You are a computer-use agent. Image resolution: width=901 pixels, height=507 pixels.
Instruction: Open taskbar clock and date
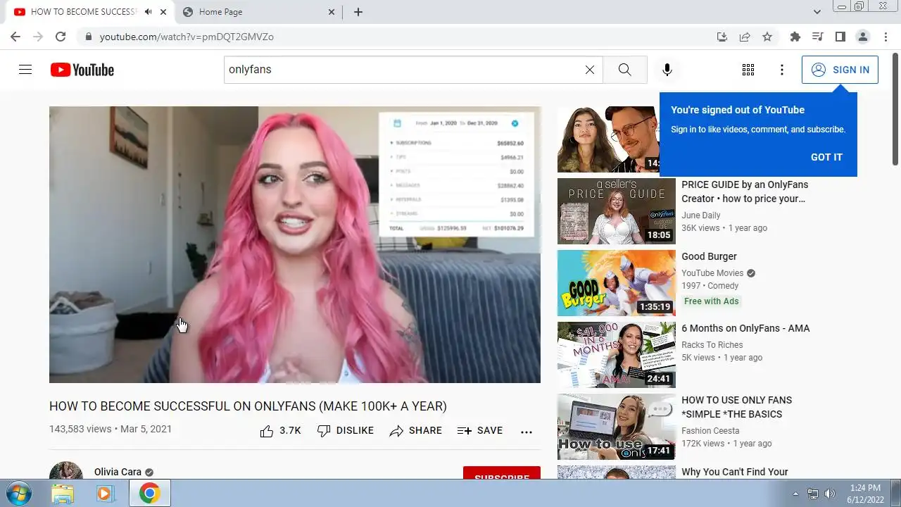(865, 494)
